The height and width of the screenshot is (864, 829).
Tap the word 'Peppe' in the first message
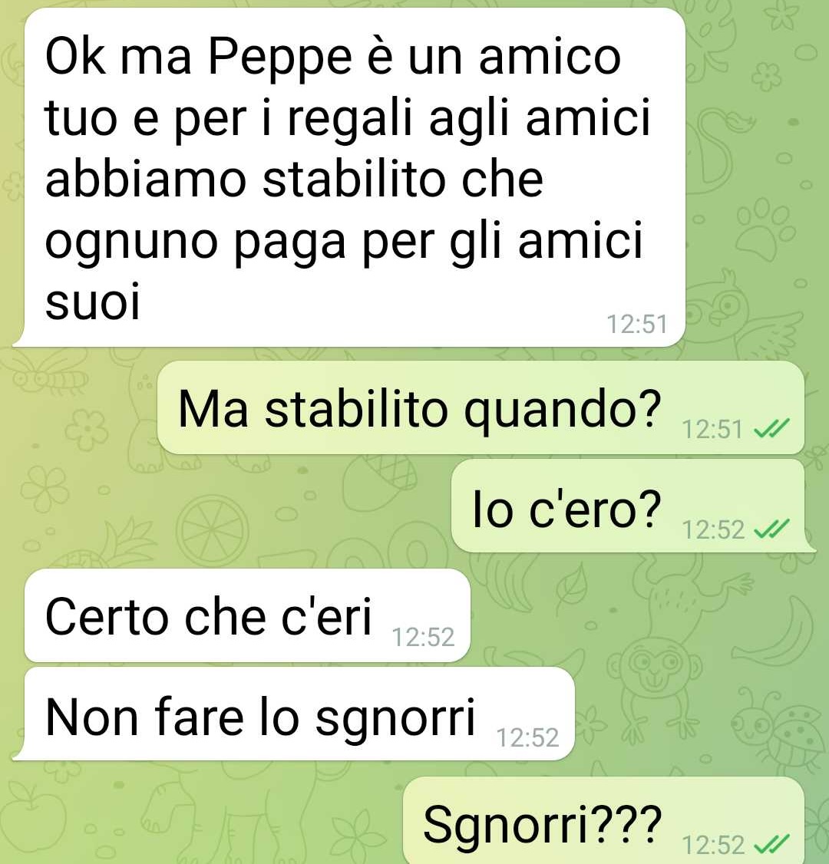[x=279, y=60]
